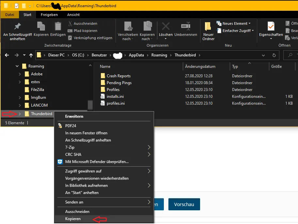Open the In Bibliothek aufnehmen submenu

(x=104, y=186)
